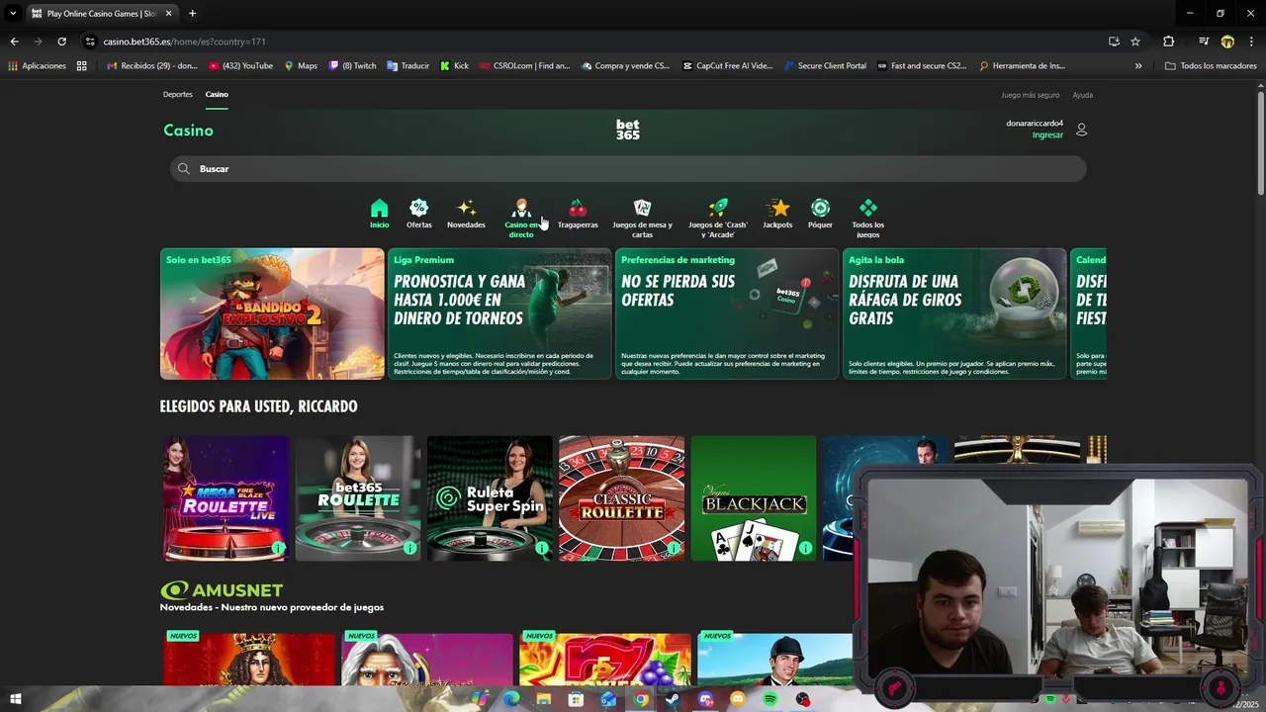Open Spotify from the taskbar

pos(770,699)
